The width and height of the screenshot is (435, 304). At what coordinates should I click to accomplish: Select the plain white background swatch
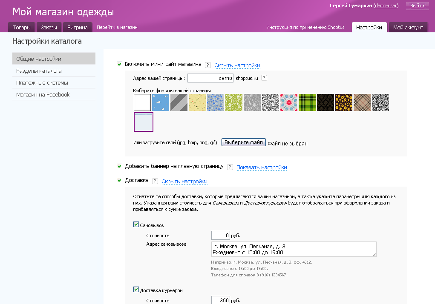[142, 102]
